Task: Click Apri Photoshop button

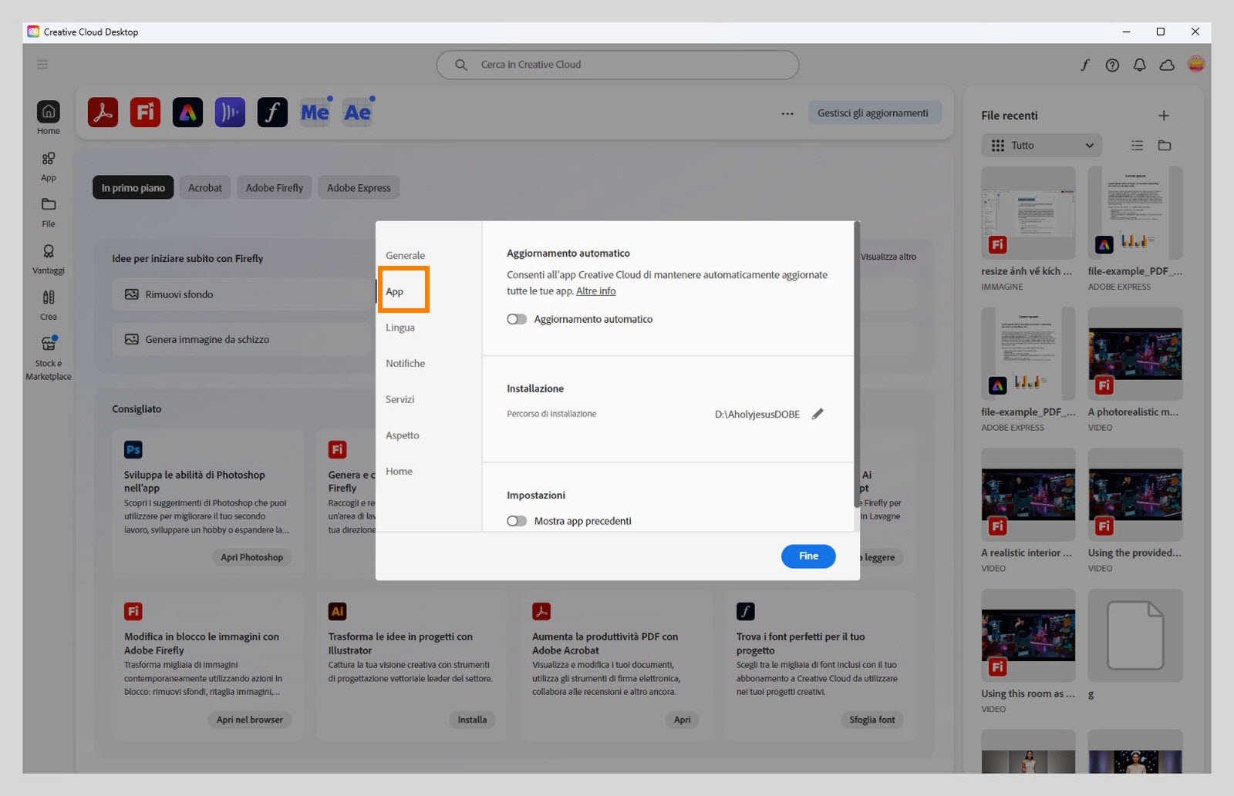Action: tap(251, 558)
